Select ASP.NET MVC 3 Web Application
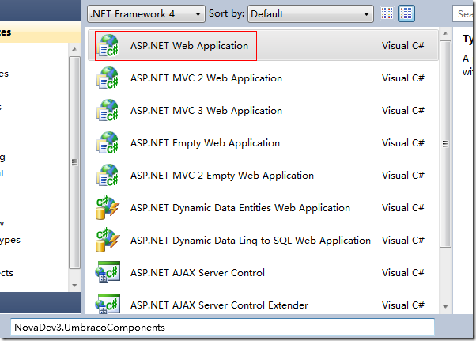 pos(263,111)
